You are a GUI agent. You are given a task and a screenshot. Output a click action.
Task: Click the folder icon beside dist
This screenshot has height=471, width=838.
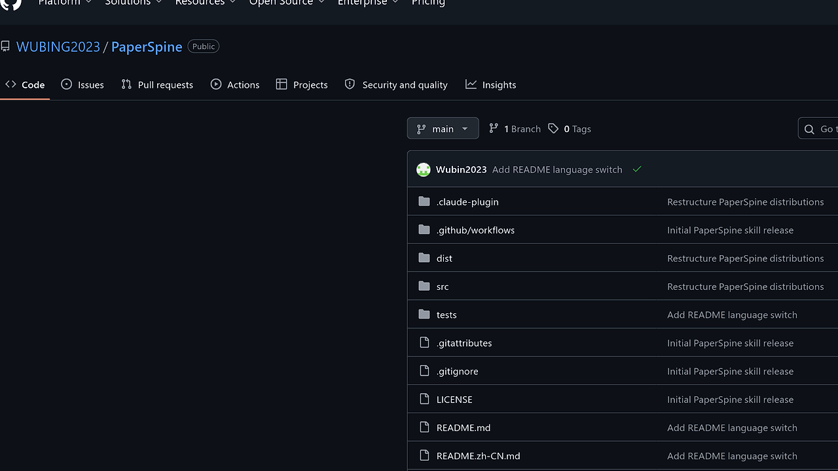[x=424, y=258]
